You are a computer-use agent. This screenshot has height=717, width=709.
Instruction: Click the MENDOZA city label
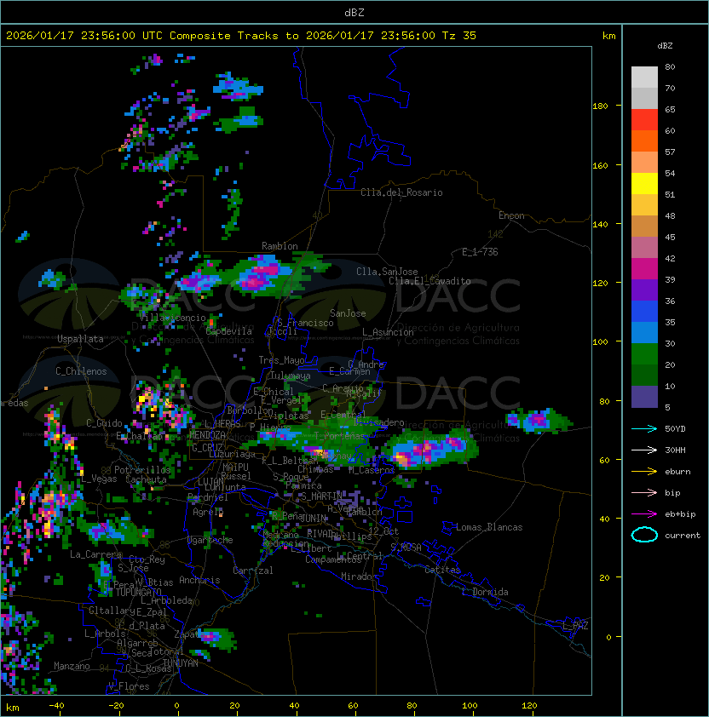(x=207, y=435)
